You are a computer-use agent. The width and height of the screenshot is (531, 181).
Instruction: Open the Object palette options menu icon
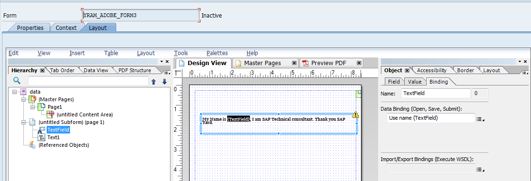tap(525, 72)
